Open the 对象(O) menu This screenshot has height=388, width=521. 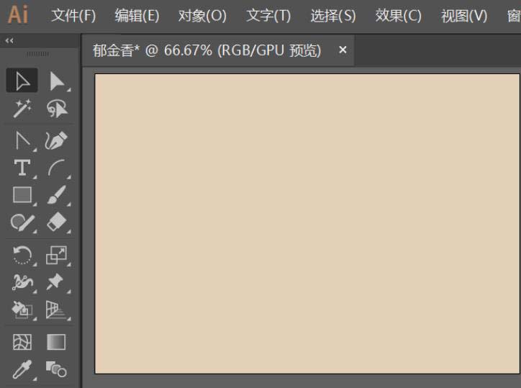click(x=202, y=16)
